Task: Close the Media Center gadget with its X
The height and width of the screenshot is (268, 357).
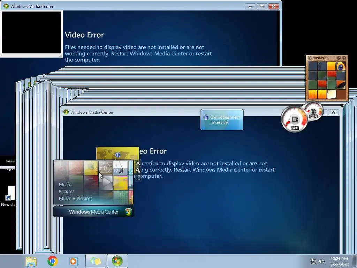Action: coord(138,163)
